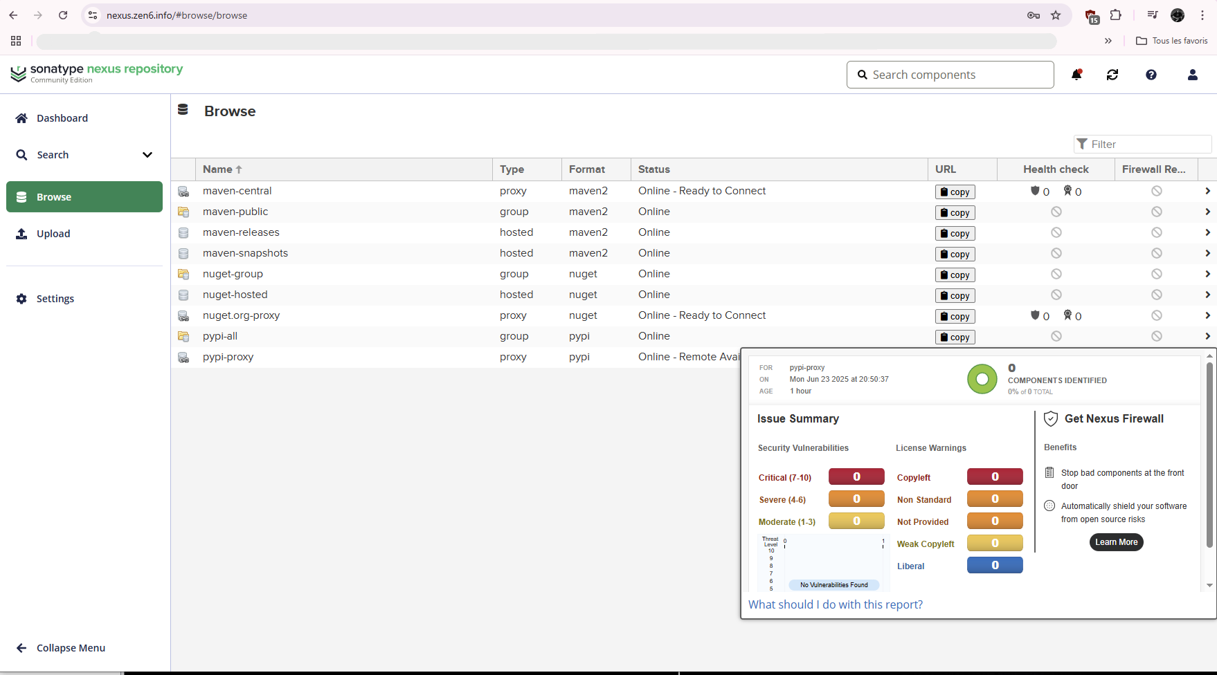Screen dimensions: 1217x675
Task: Click the Critical (7-10) red count bar
Action: (x=856, y=477)
